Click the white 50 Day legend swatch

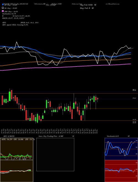coord(3,8)
